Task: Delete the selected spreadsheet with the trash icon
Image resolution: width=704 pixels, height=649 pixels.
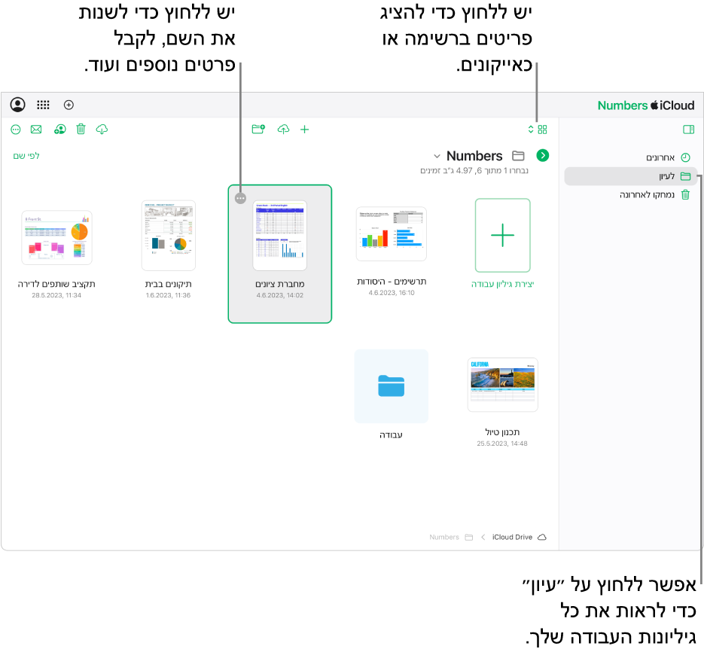Action: click(81, 129)
